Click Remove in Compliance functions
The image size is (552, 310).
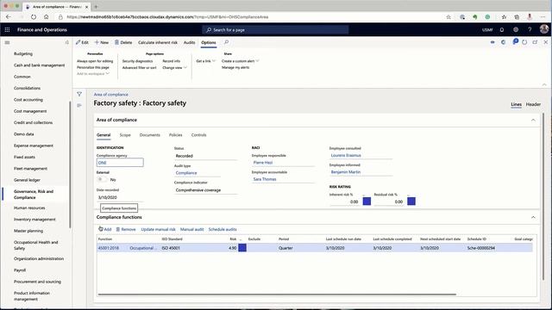[126, 229]
